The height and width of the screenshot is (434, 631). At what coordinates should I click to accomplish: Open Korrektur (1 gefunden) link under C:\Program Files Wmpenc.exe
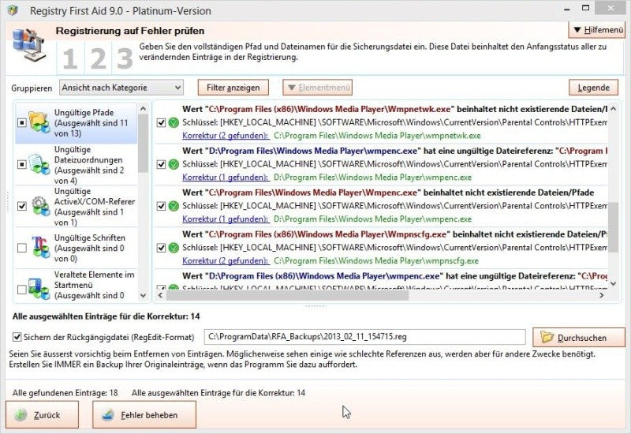(226, 219)
